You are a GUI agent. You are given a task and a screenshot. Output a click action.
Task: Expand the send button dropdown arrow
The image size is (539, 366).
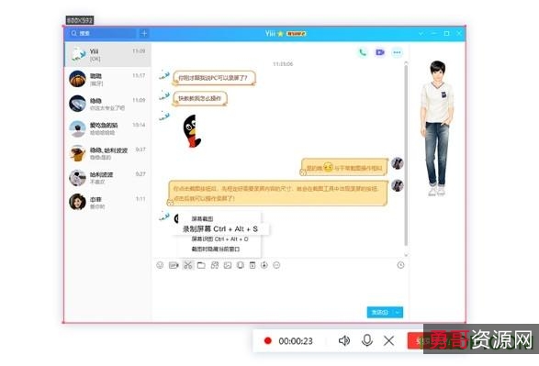pos(399,312)
